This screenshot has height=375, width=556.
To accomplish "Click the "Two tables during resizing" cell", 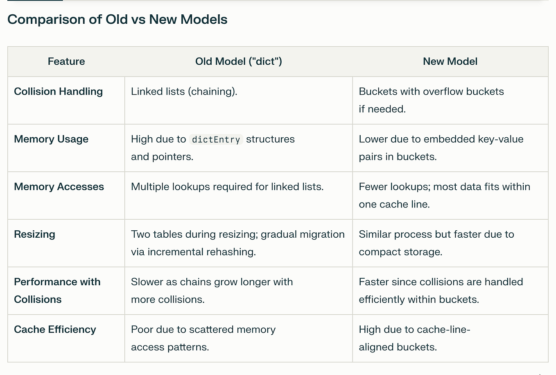I will click(x=239, y=243).
